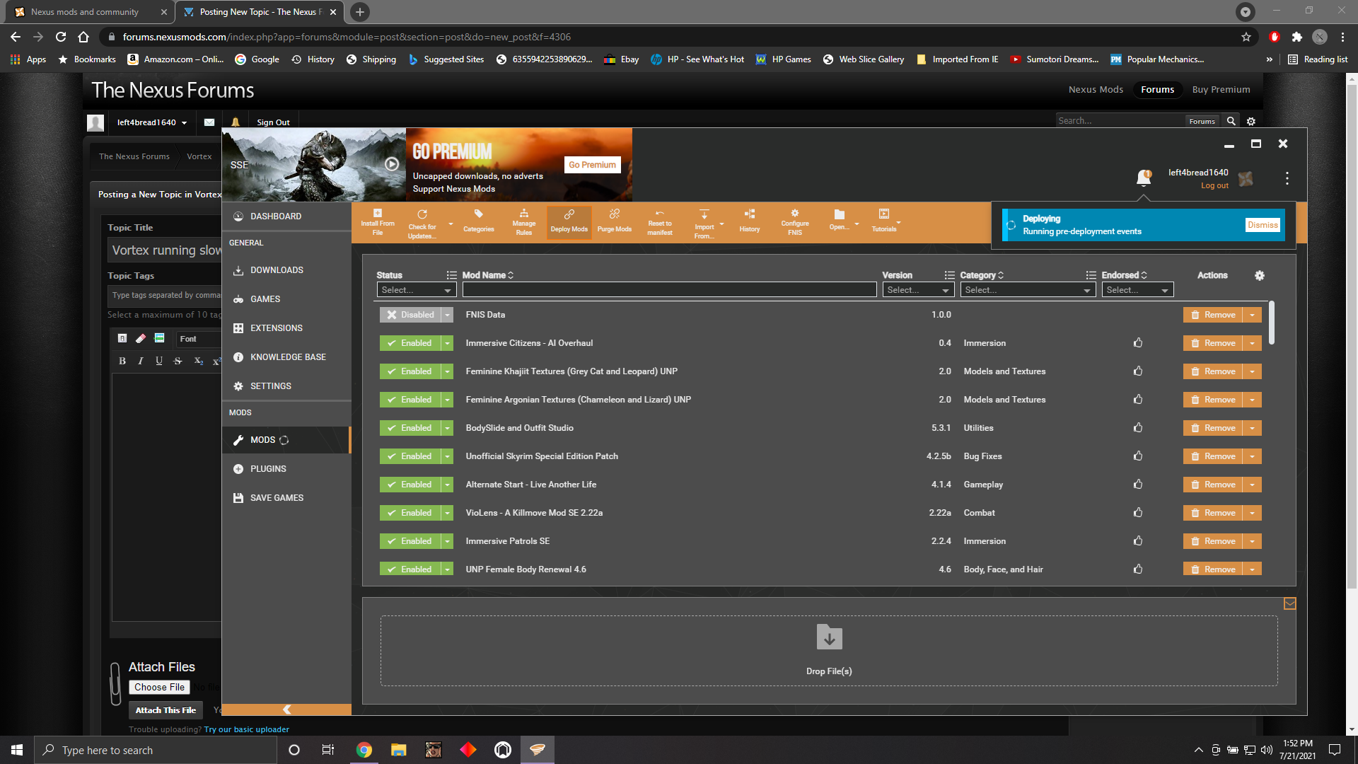Open mod table column settings gear

pyautogui.click(x=1260, y=276)
